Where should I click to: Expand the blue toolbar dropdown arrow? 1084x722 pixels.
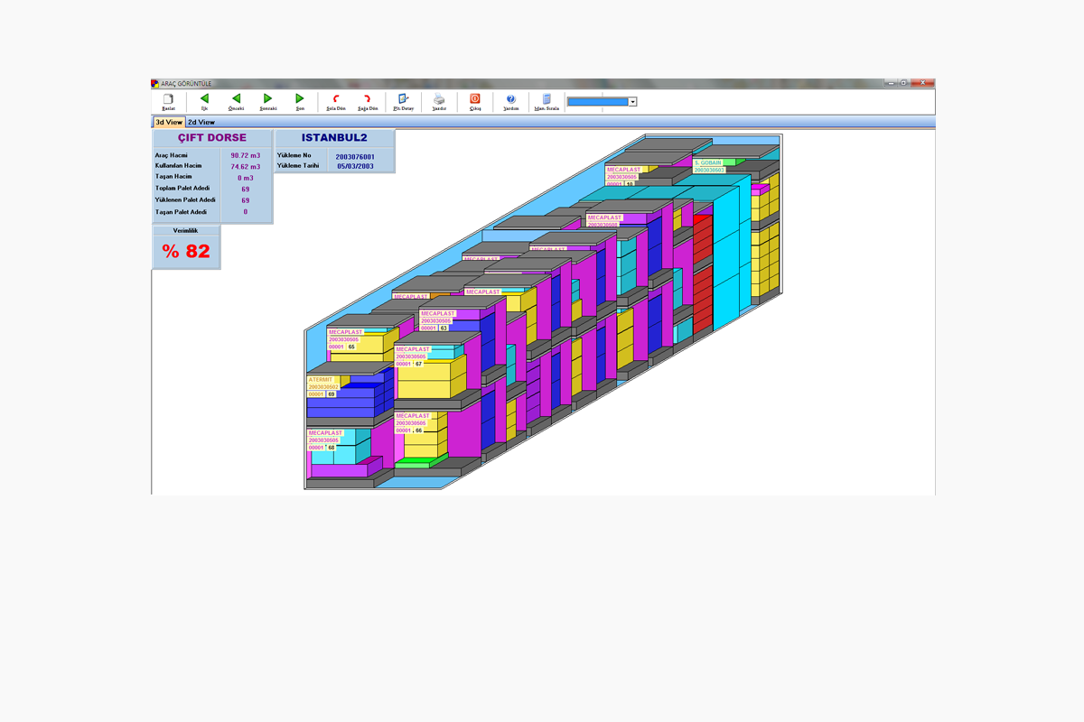coord(632,102)
